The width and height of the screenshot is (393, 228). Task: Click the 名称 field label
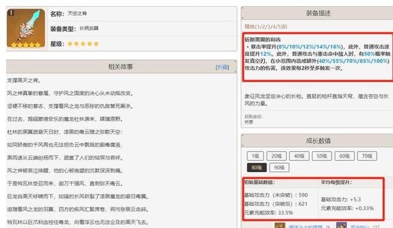[x=57, y=13]
